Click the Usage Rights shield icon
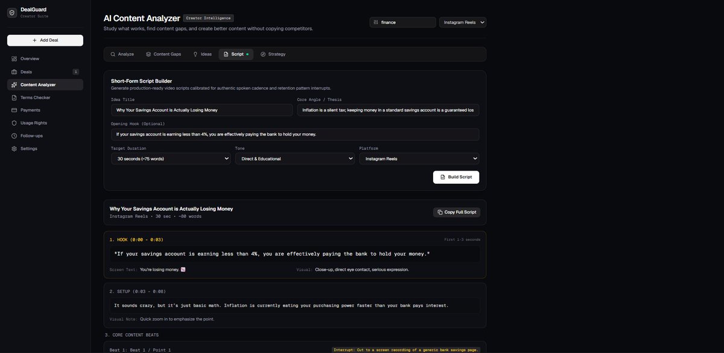724x353 pixels. pyautogui.click(x=14, y=123)
